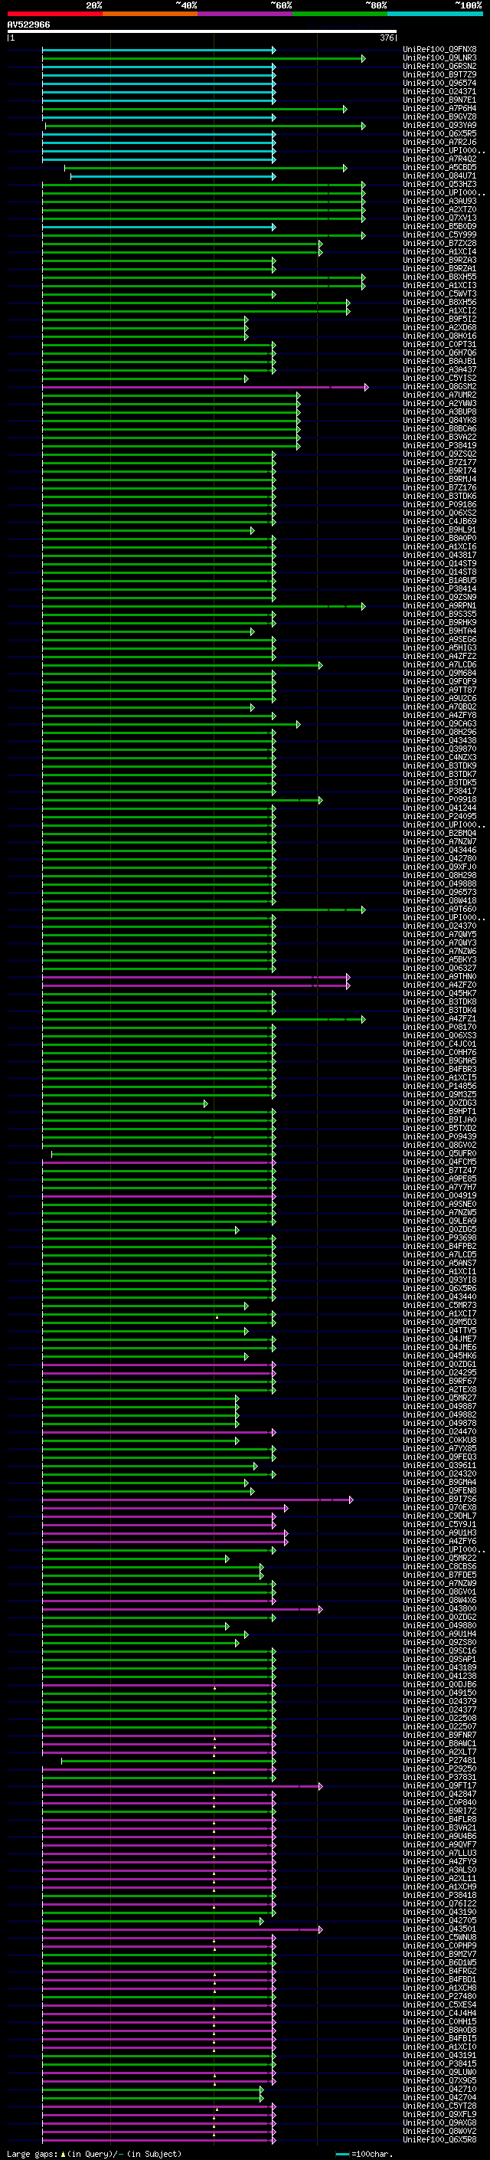
Task: Click the query end position 376 label
Action: pos(386,38)
